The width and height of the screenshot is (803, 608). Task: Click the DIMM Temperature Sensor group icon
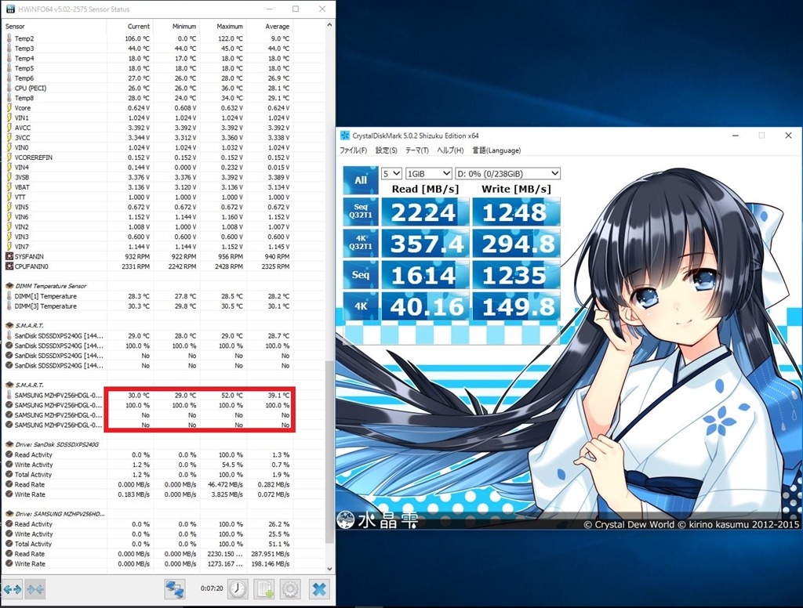9,286
